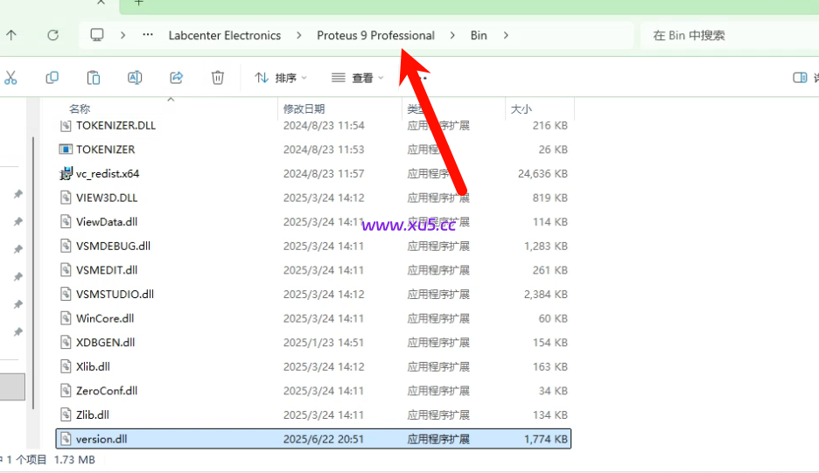Screen dimensions: 819x473
Task: Click the Delete trash can icon
Action: click(218, 78)
